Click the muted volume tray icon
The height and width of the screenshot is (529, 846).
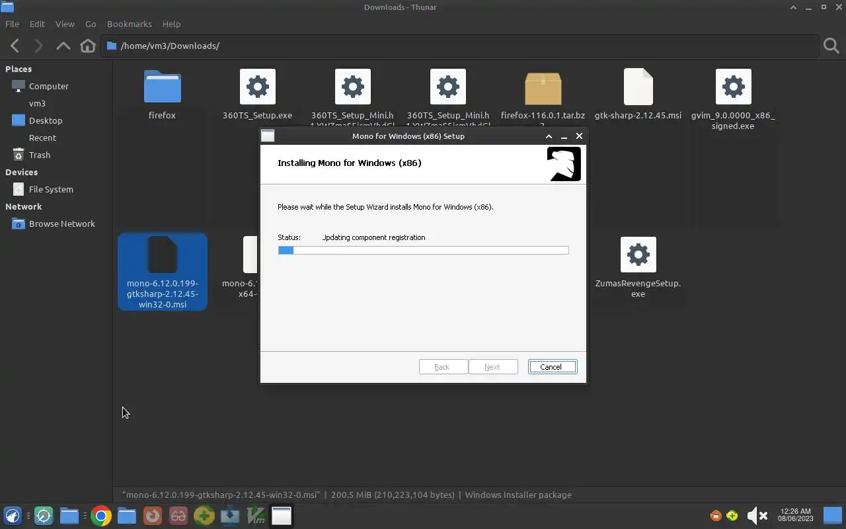point(757,516)
